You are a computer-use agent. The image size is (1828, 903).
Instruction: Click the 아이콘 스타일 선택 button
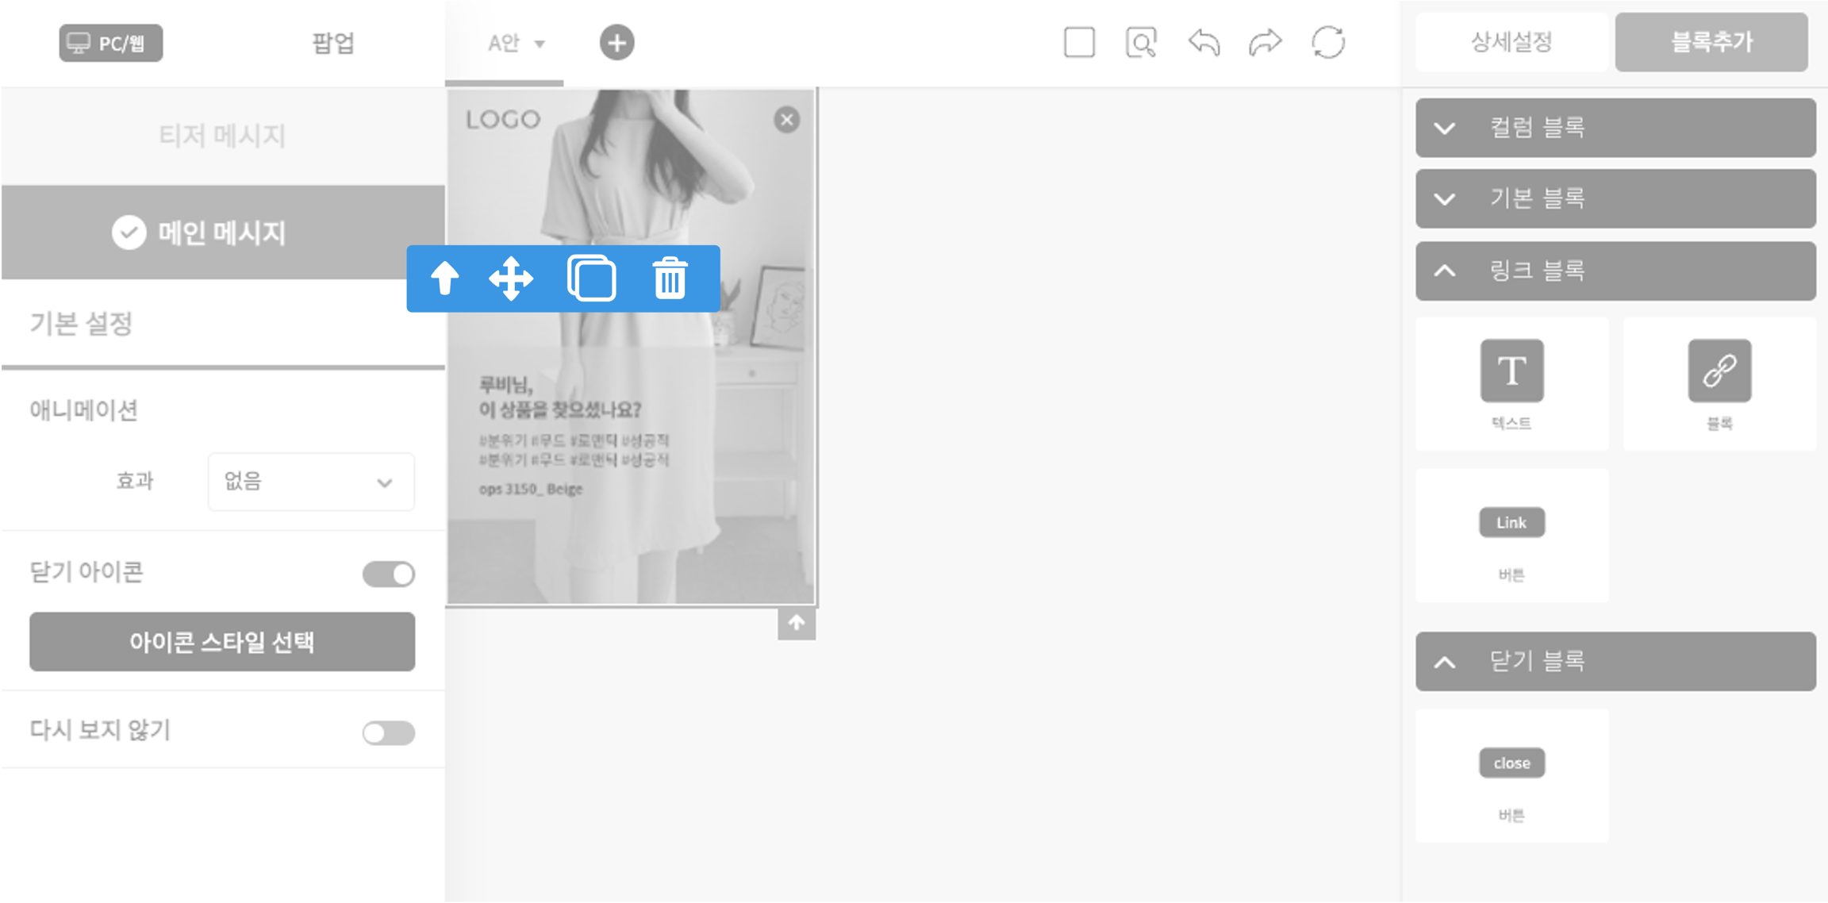222,641
